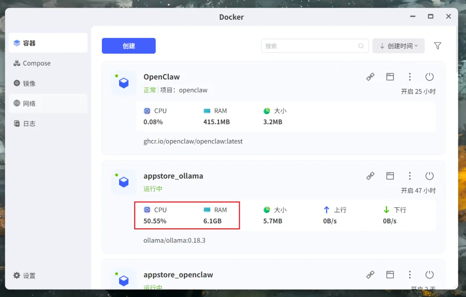Click the ghcr.io/openclaw/openclaw:latest image name

pos(193,141)
